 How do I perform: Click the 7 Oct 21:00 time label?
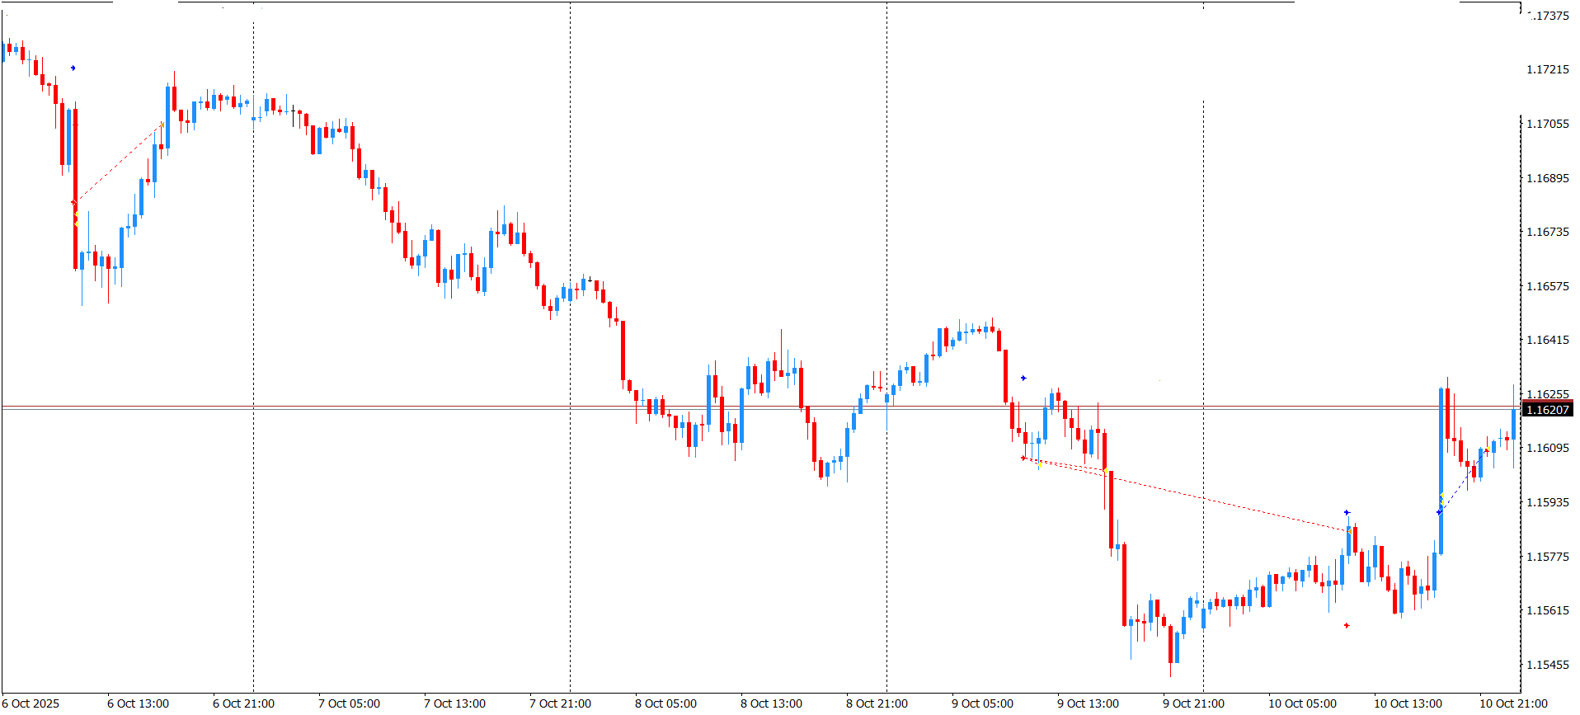pyautogui.click(x=560, y=703)
